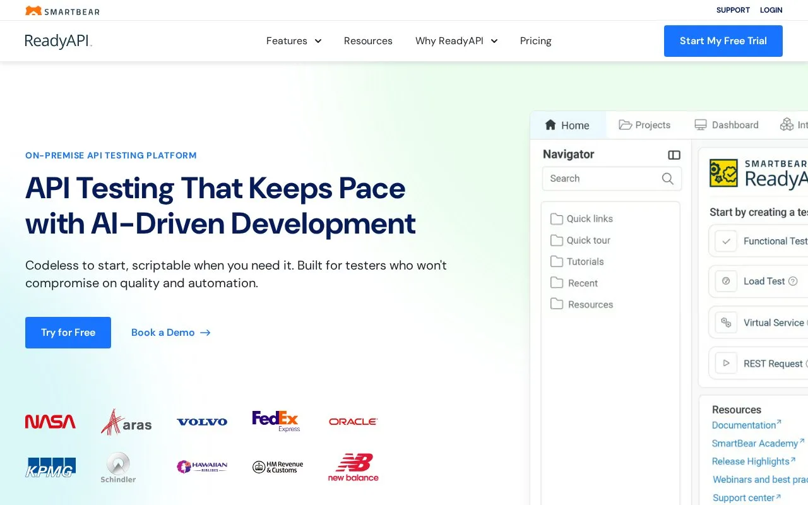Click the Volvo customer logo
Image resolution: width=808 pixels, height=505 pixels.
tap(202, 422)
